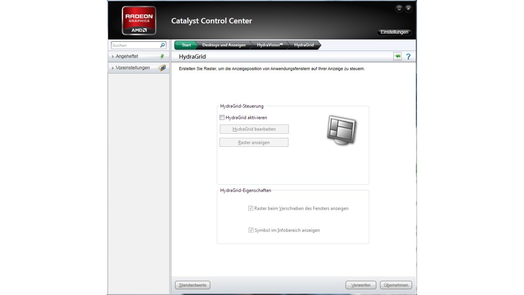The height and width of the screenshot is (295, 524).
Task: Click the Radeon Graphics AMD logo
Action: 139,20
